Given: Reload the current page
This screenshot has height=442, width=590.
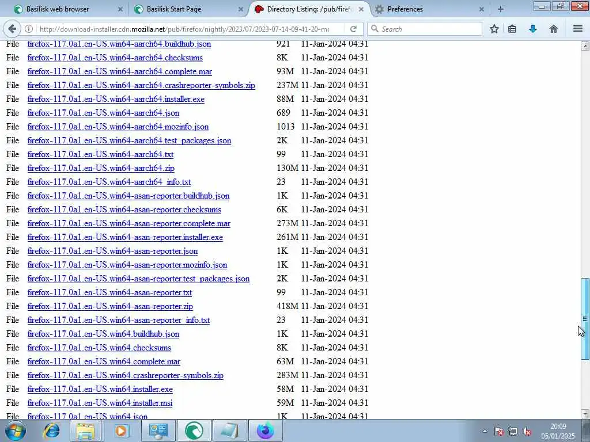Looking at the screenshot, I should [353, 29].
